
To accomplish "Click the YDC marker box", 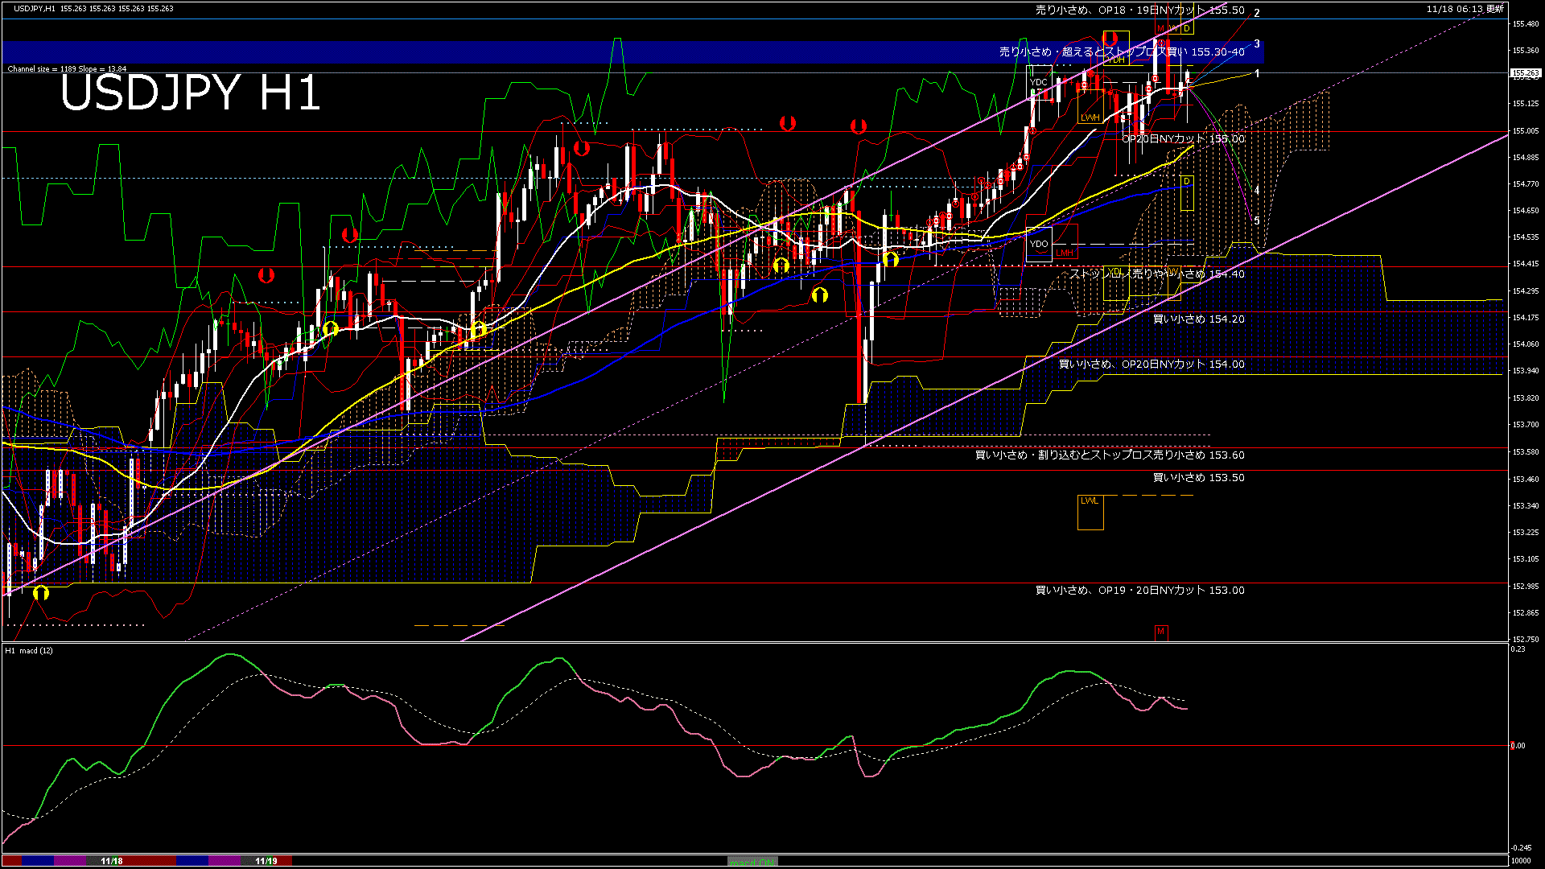I will pyautogui.click(x=1038, y=82).
